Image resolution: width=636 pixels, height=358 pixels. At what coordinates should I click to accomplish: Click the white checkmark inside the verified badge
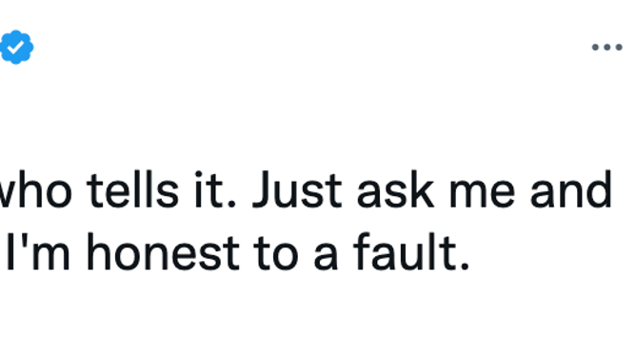15,48
